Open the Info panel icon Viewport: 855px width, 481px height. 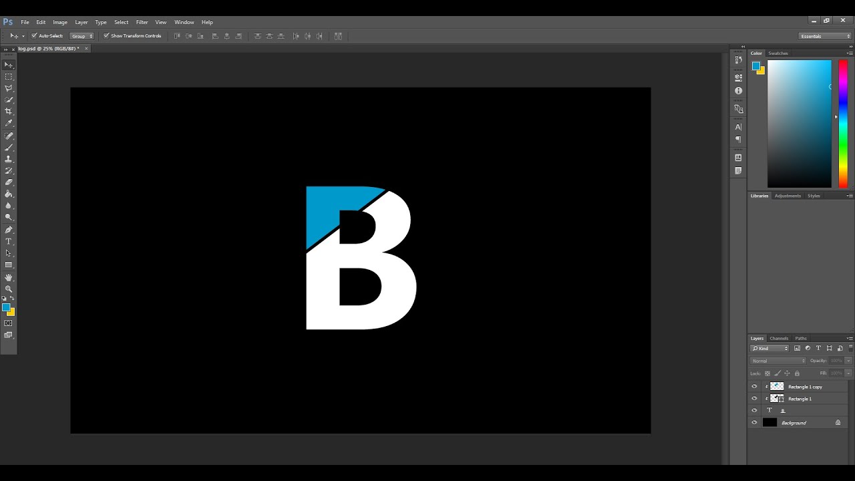[x=738, y=90]
